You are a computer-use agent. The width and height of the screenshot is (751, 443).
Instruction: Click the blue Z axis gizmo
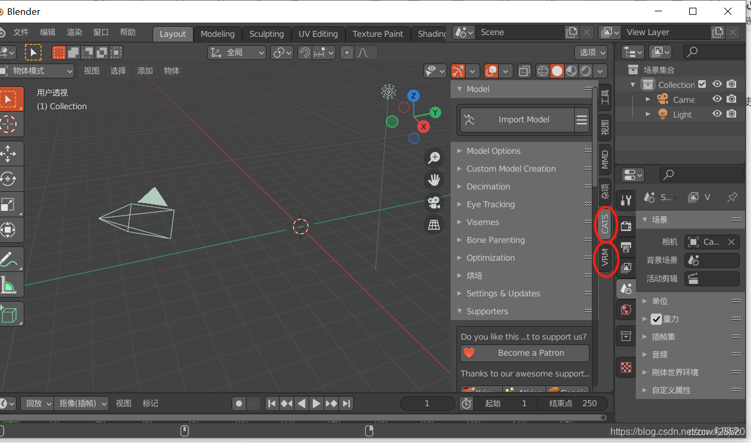[x=413, y=96]
